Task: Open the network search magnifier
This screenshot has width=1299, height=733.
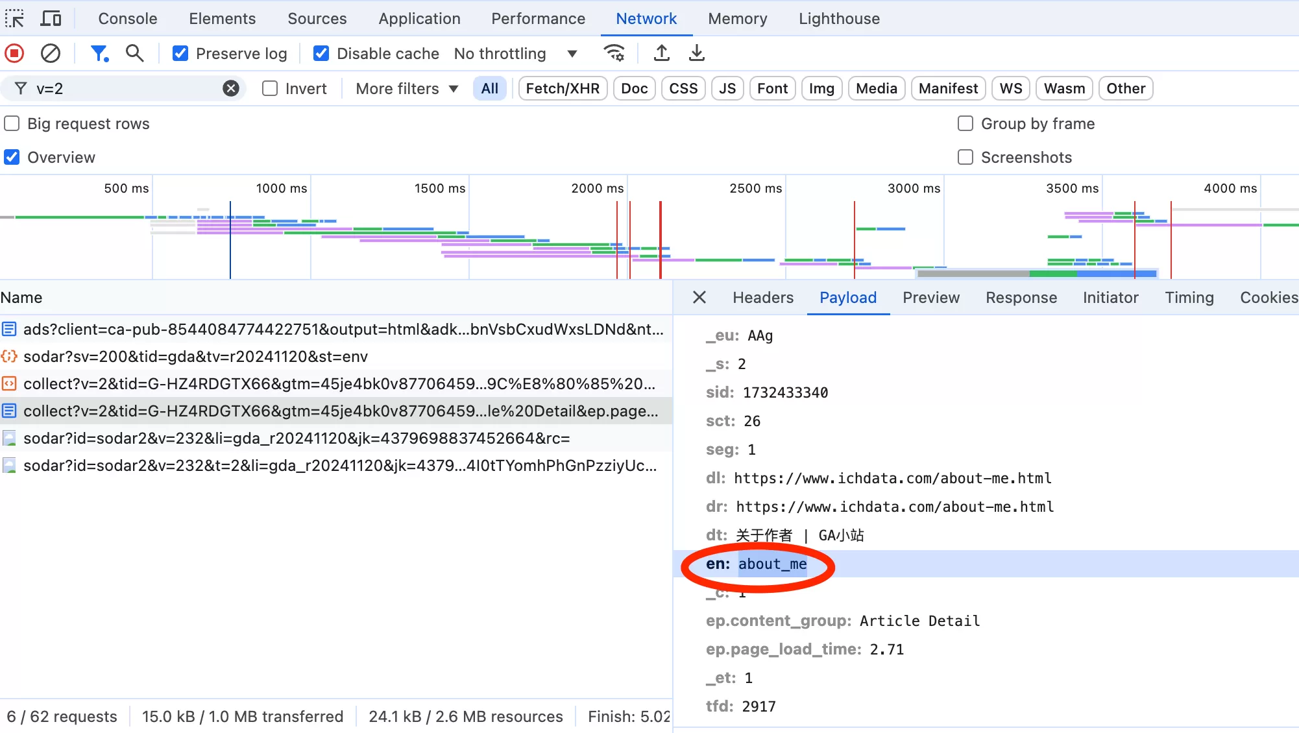Action: coord(134,53)
